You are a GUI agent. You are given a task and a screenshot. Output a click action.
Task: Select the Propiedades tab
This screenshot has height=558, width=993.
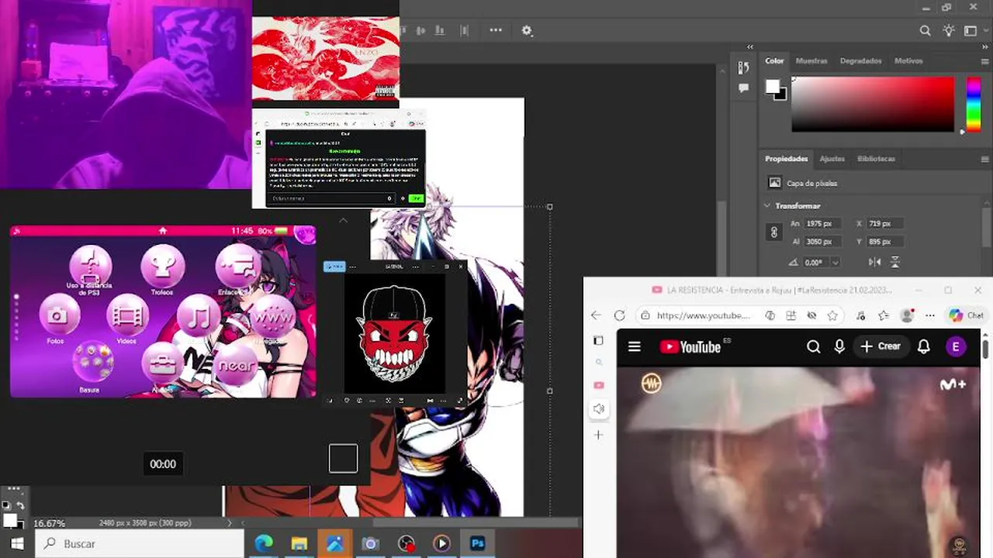pyautogui.click(x=786, y=159)
